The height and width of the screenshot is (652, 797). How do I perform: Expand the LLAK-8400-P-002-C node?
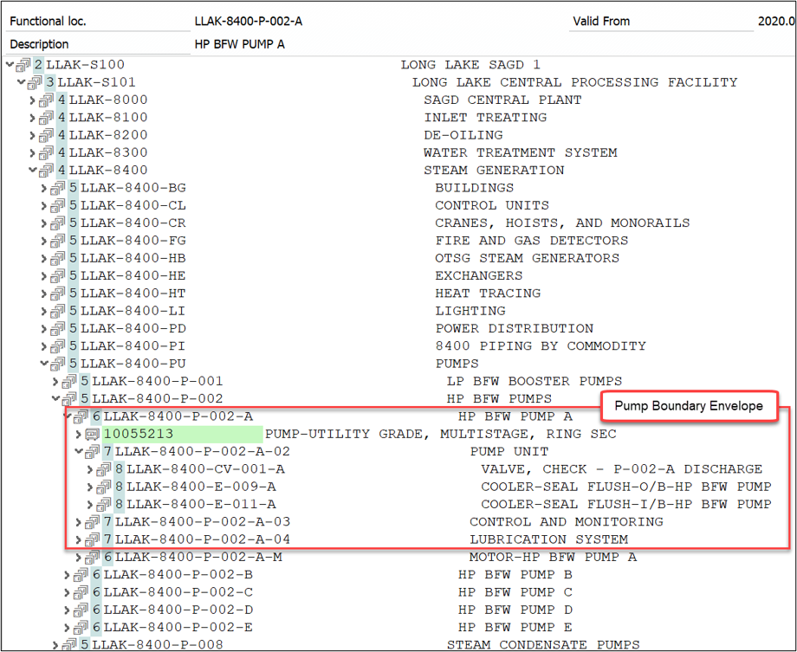point(67,592)
